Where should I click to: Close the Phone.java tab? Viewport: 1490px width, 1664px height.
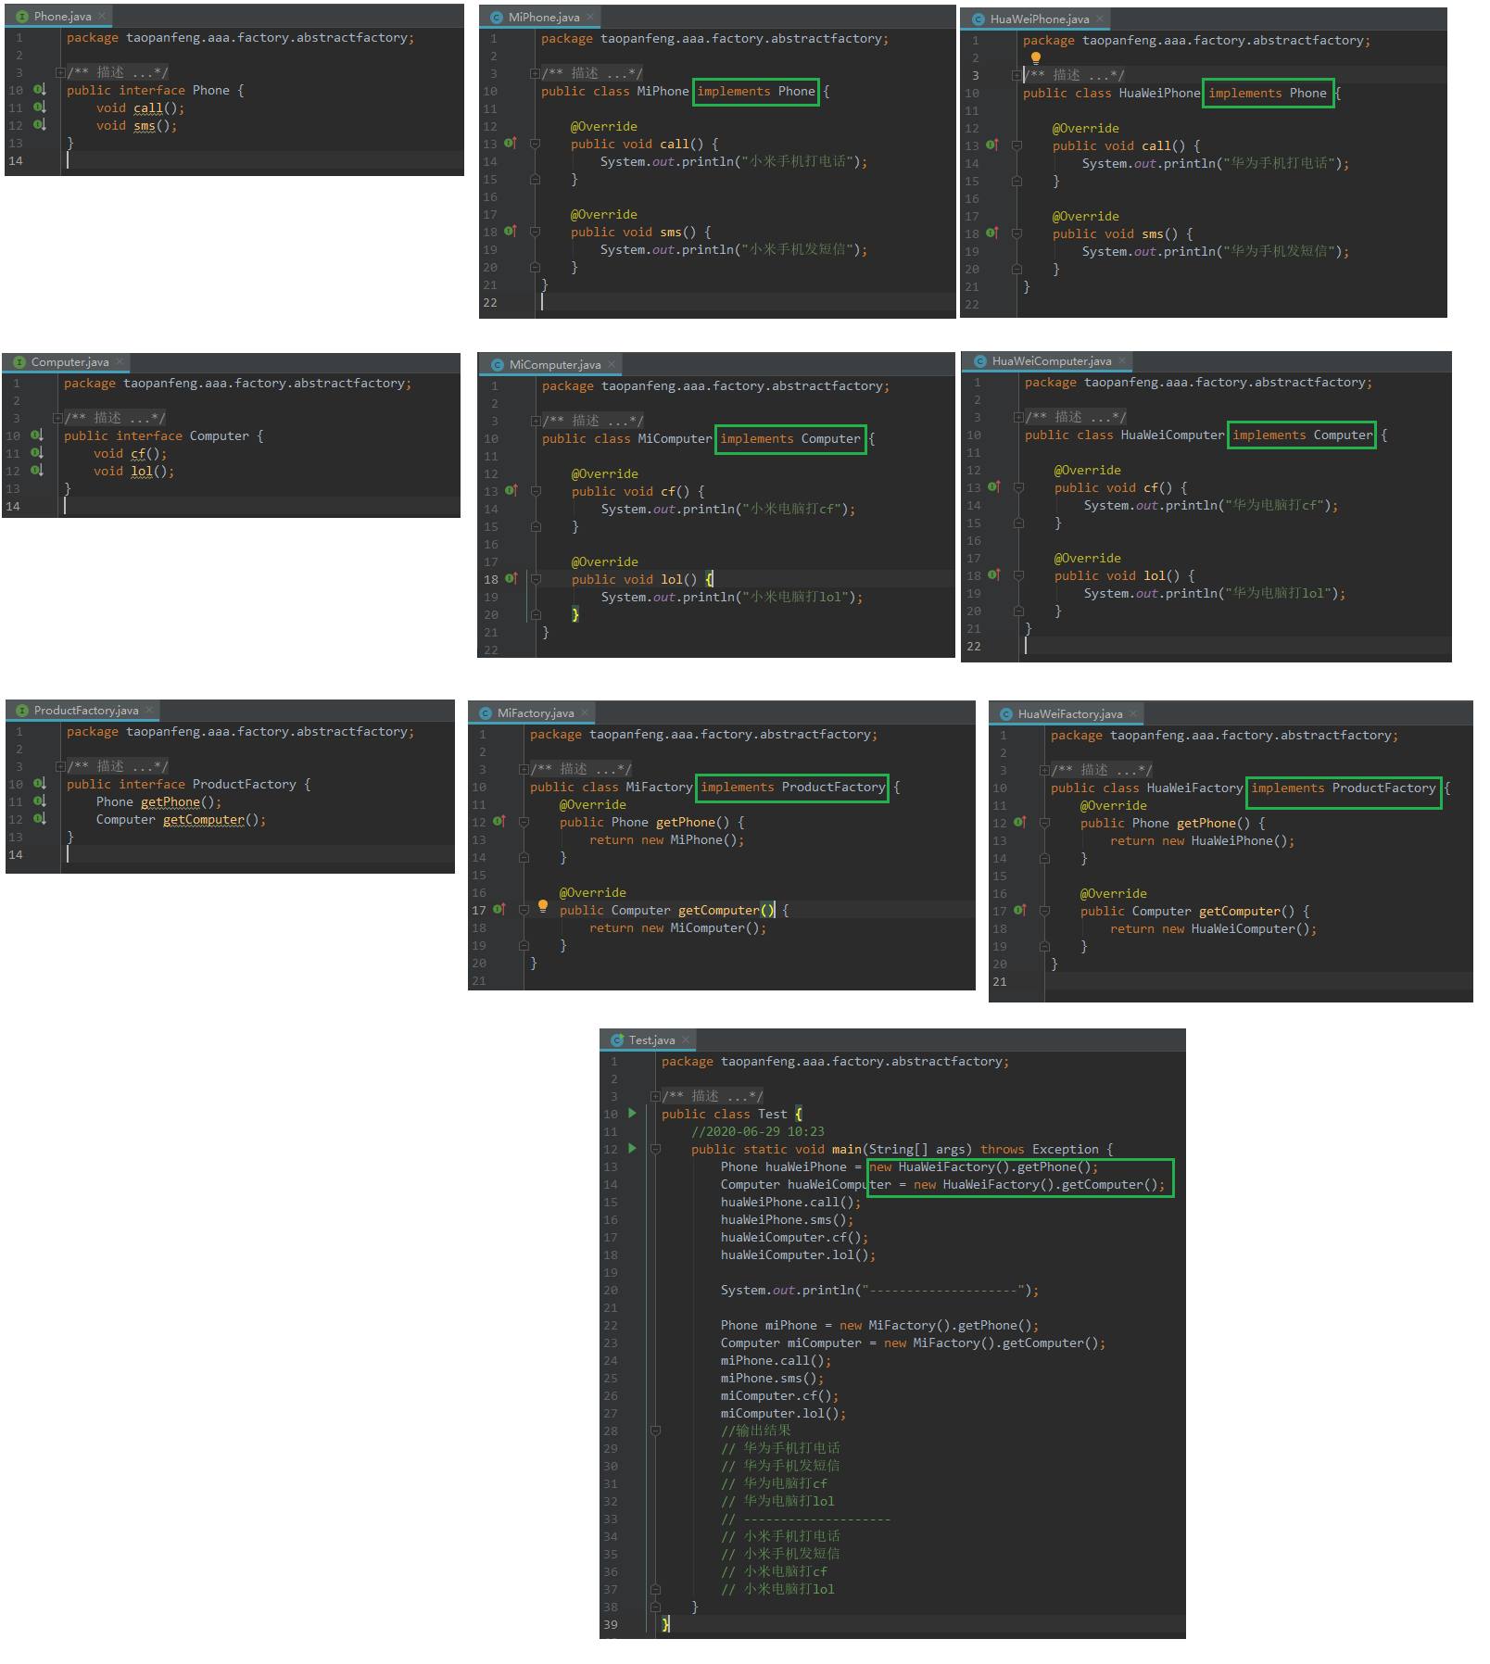[x=102, y=17]
